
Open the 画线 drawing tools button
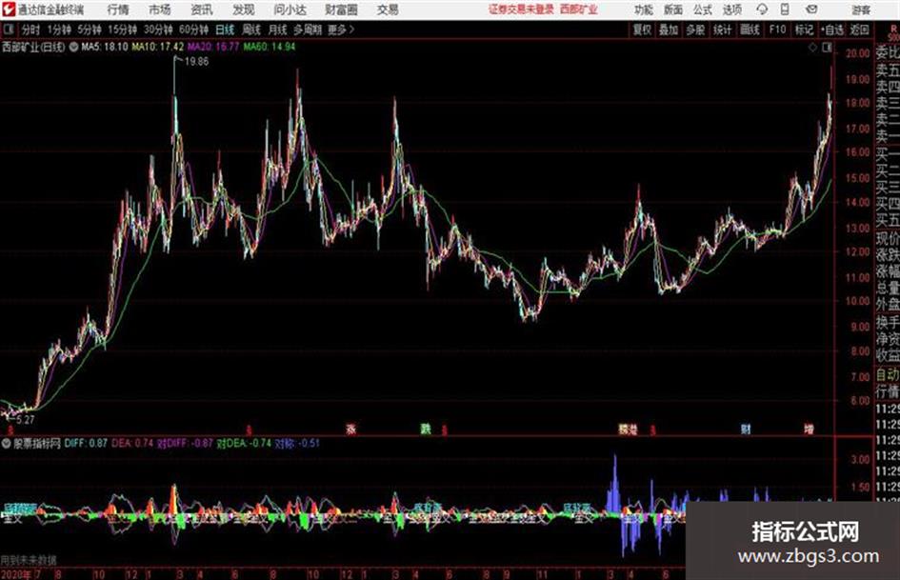point(750,30)
